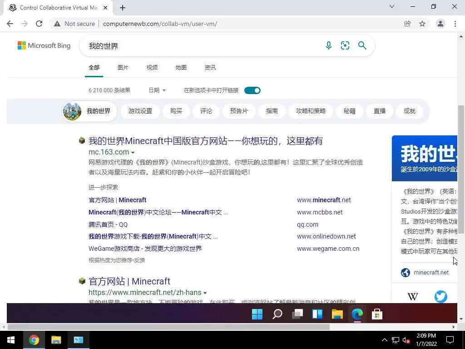Expand dropdown arrow next to mc.163.com

[x=133, y=153]
